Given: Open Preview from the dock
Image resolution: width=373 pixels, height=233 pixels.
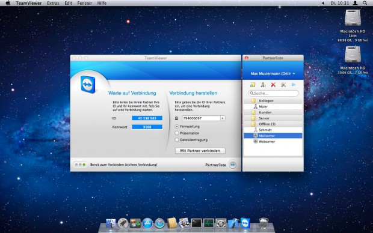Looking at the screenshot, I should [x=184, y=223].
